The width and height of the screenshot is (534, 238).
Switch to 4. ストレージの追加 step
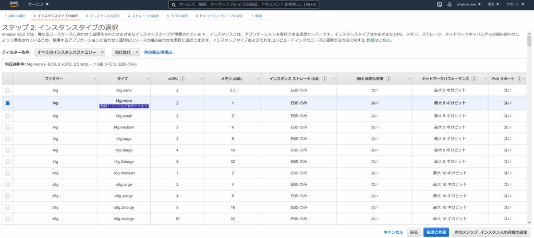pyautogui.click(x=143, y=16)
